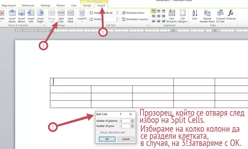
Task: Click Distribute Rows
Action: (x=133, y=13)
